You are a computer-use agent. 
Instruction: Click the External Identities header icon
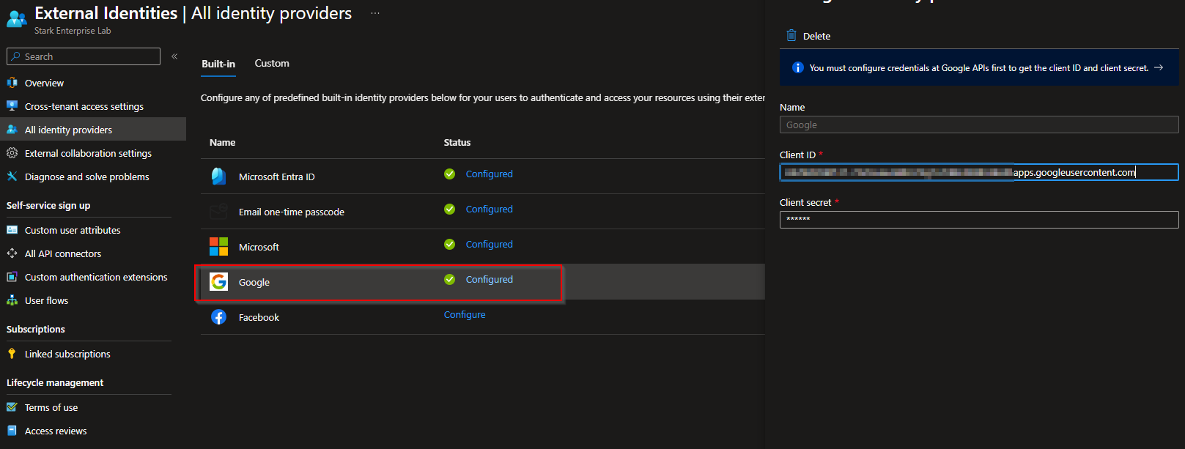click(16, 18)
